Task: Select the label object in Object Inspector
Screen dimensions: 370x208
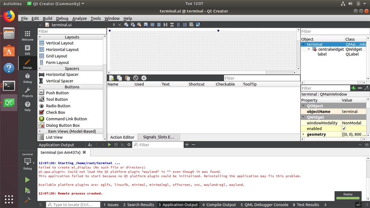Action: 322,54
